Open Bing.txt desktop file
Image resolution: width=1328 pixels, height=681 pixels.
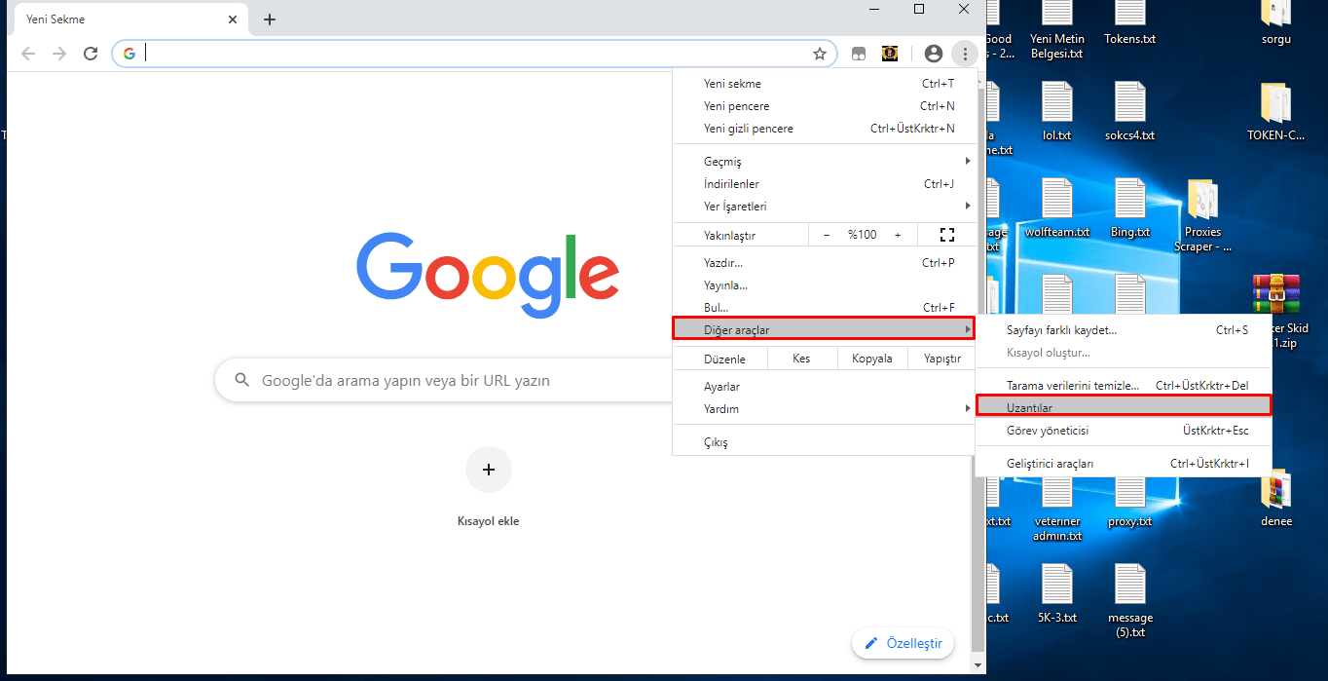[1130, 207]
